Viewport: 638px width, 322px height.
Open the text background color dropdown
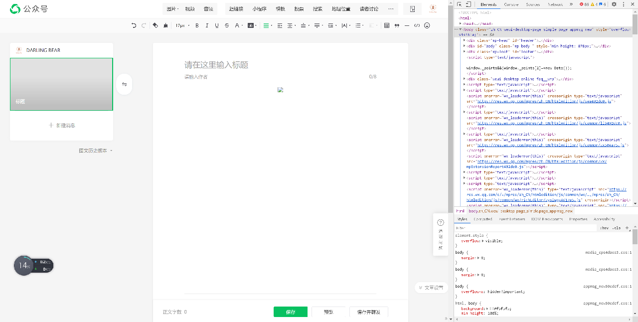[252, 25]
